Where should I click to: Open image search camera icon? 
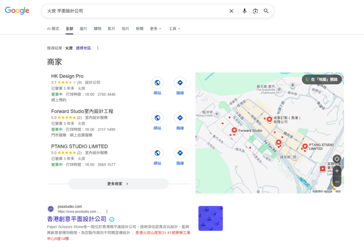coord(255,11)
